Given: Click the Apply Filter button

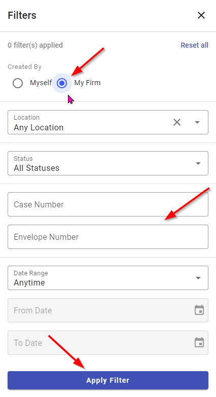Looking at the screenshot, I should [108, 380].
